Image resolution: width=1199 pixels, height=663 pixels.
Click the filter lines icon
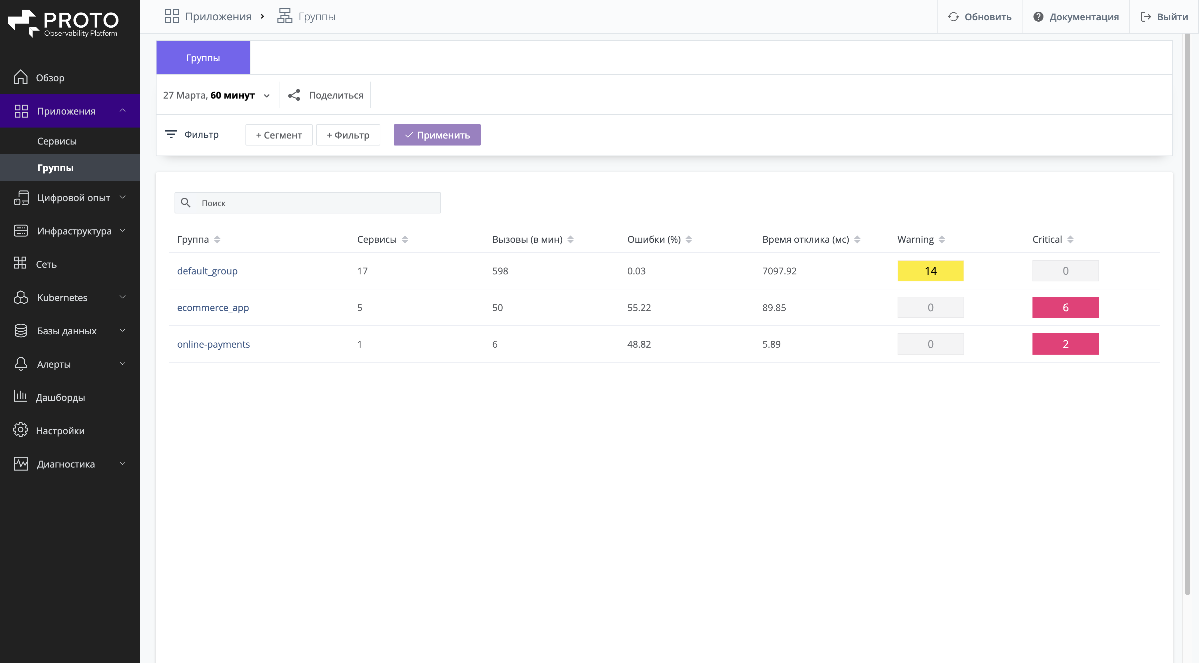pyautogui.click(x=171, y=135)
